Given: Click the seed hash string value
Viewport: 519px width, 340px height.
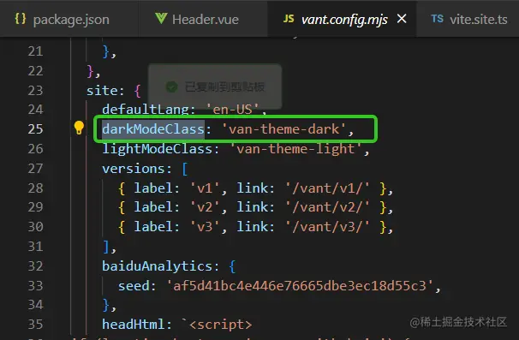Looking at the screenshot, I should (x=300, y=285).
